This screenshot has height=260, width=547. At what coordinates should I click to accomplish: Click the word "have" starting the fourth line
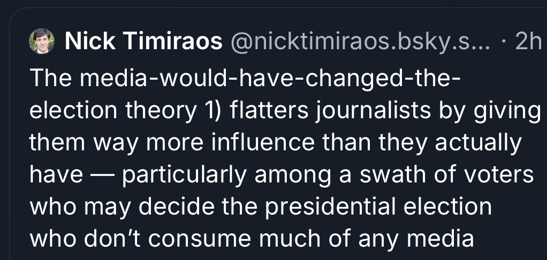tap(54, 175)
